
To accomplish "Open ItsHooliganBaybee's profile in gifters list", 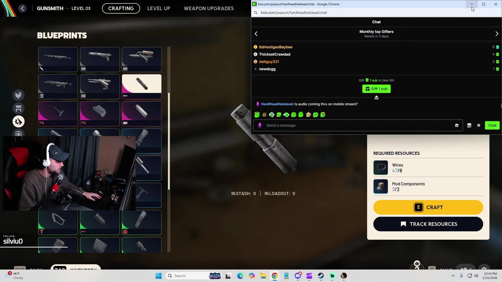I will point(275,47).
